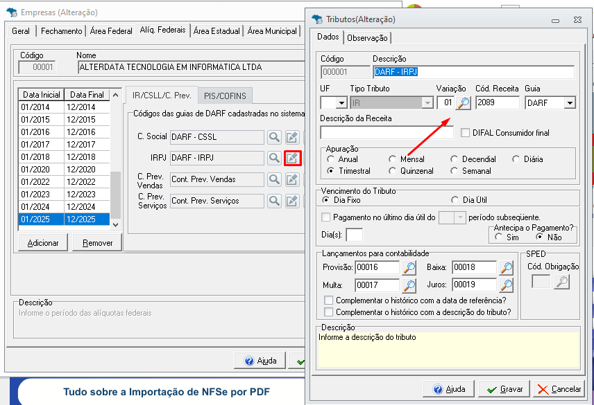Open the Guia DARF dropdown
594x405 pixels.
pyautogui.click(x=570, y=102)
